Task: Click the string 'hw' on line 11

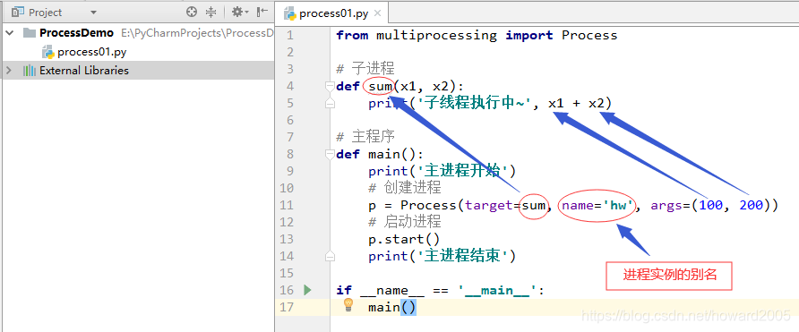Action: pyautogui.click(x=618, y=205)
